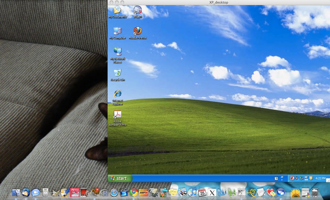Open Preview from the Dock
330x200 pixels.
coord(183,193)
